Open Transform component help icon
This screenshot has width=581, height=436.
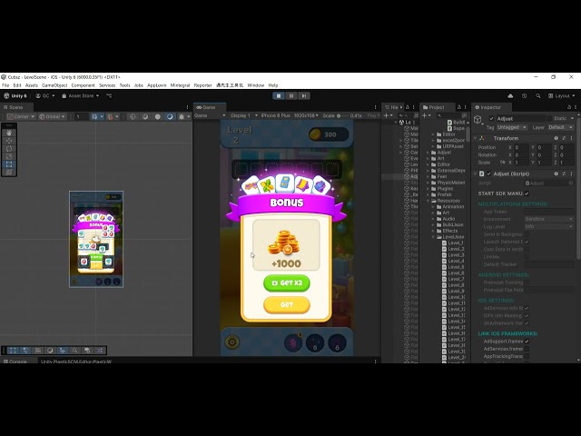pyautogui.click(x=556, y=138)
